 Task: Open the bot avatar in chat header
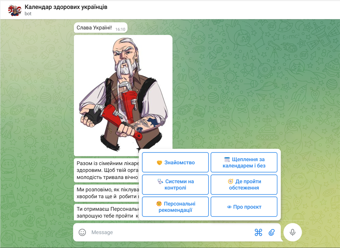point(15,10)
